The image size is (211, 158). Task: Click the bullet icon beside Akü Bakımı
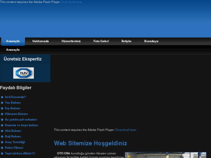[2, 131]
